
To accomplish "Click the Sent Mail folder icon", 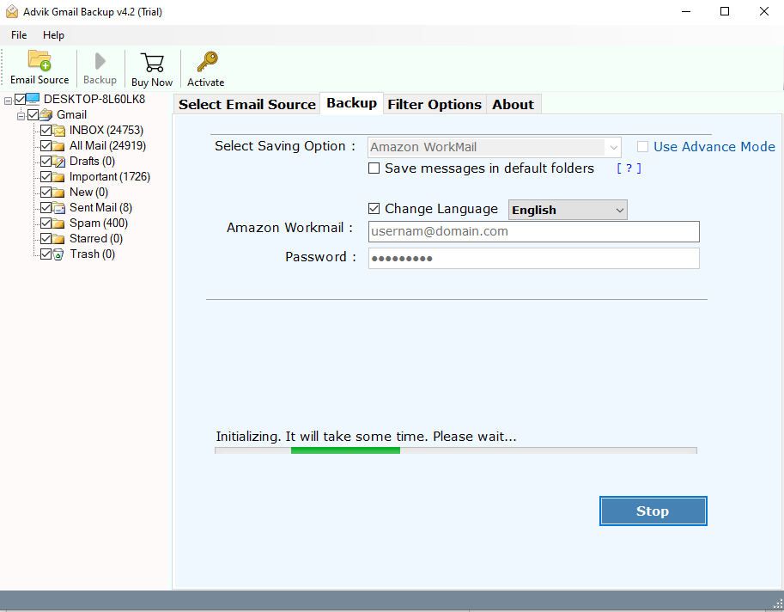I will 59,208.
